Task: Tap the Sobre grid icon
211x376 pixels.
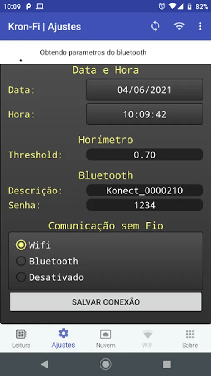Action: [x=190, y=334]
